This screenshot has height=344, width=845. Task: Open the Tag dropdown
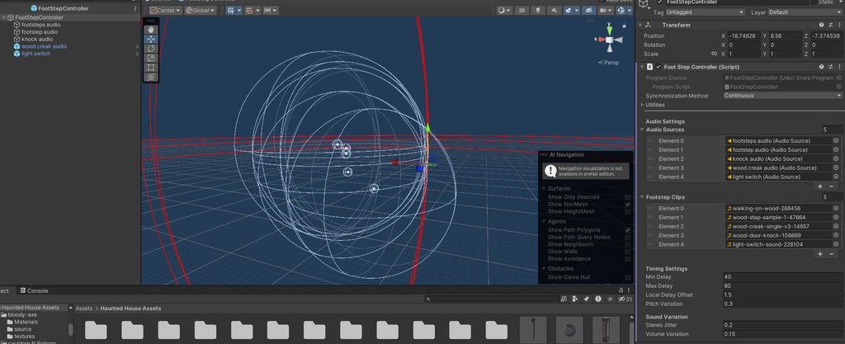[x=705, y=12]
